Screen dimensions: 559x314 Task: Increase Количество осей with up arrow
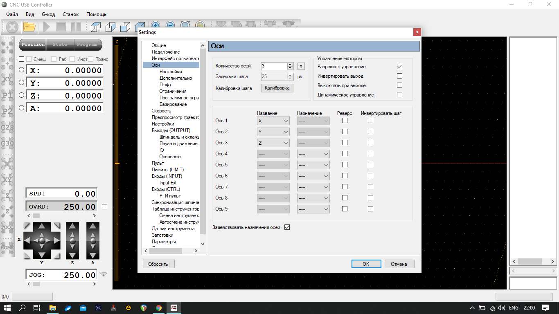coord(290,64)
